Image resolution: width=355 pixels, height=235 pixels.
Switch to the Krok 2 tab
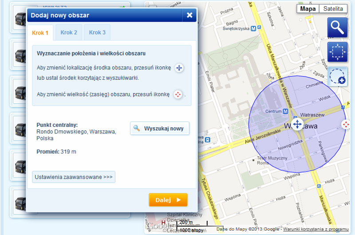point(69,32)
